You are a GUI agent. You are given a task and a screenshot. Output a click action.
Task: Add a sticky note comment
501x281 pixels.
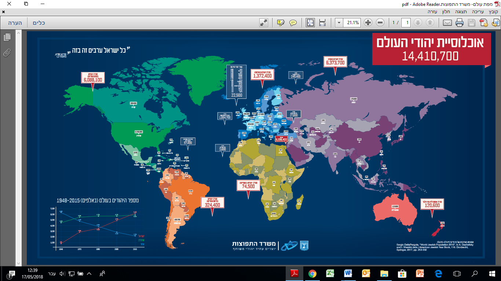293,23
